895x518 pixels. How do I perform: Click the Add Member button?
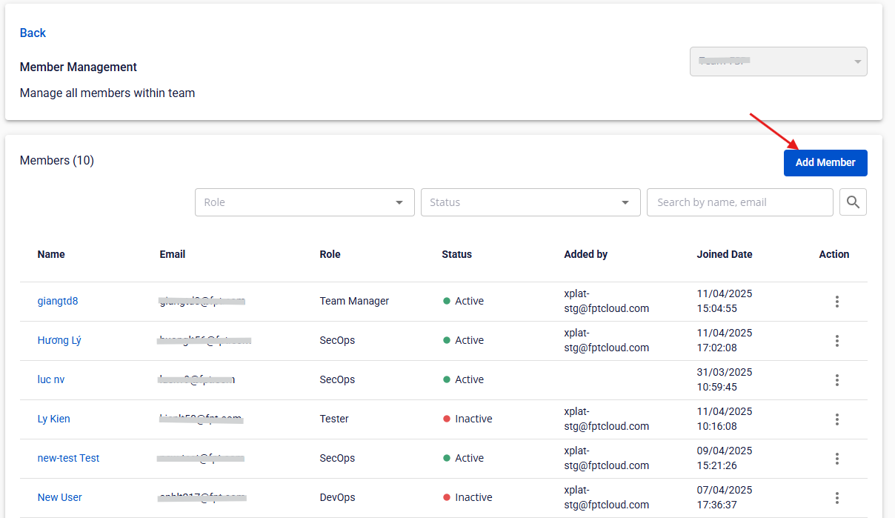coord(825,163)
